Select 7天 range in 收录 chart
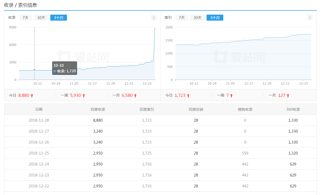This screenshot has width=322, height=195. (26, 17)
